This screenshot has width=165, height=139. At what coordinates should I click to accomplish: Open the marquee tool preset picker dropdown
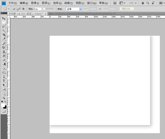(9, 9)
